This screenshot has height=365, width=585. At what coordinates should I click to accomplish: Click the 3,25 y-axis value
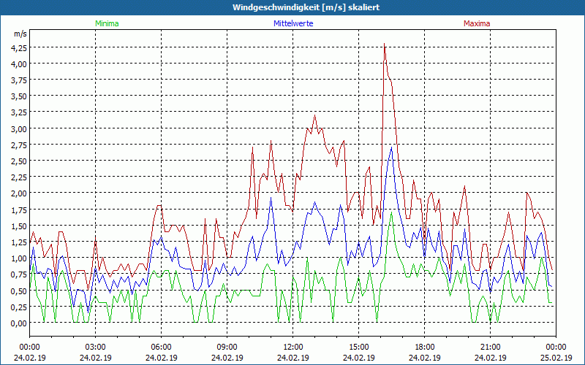(x=20, y=112)
